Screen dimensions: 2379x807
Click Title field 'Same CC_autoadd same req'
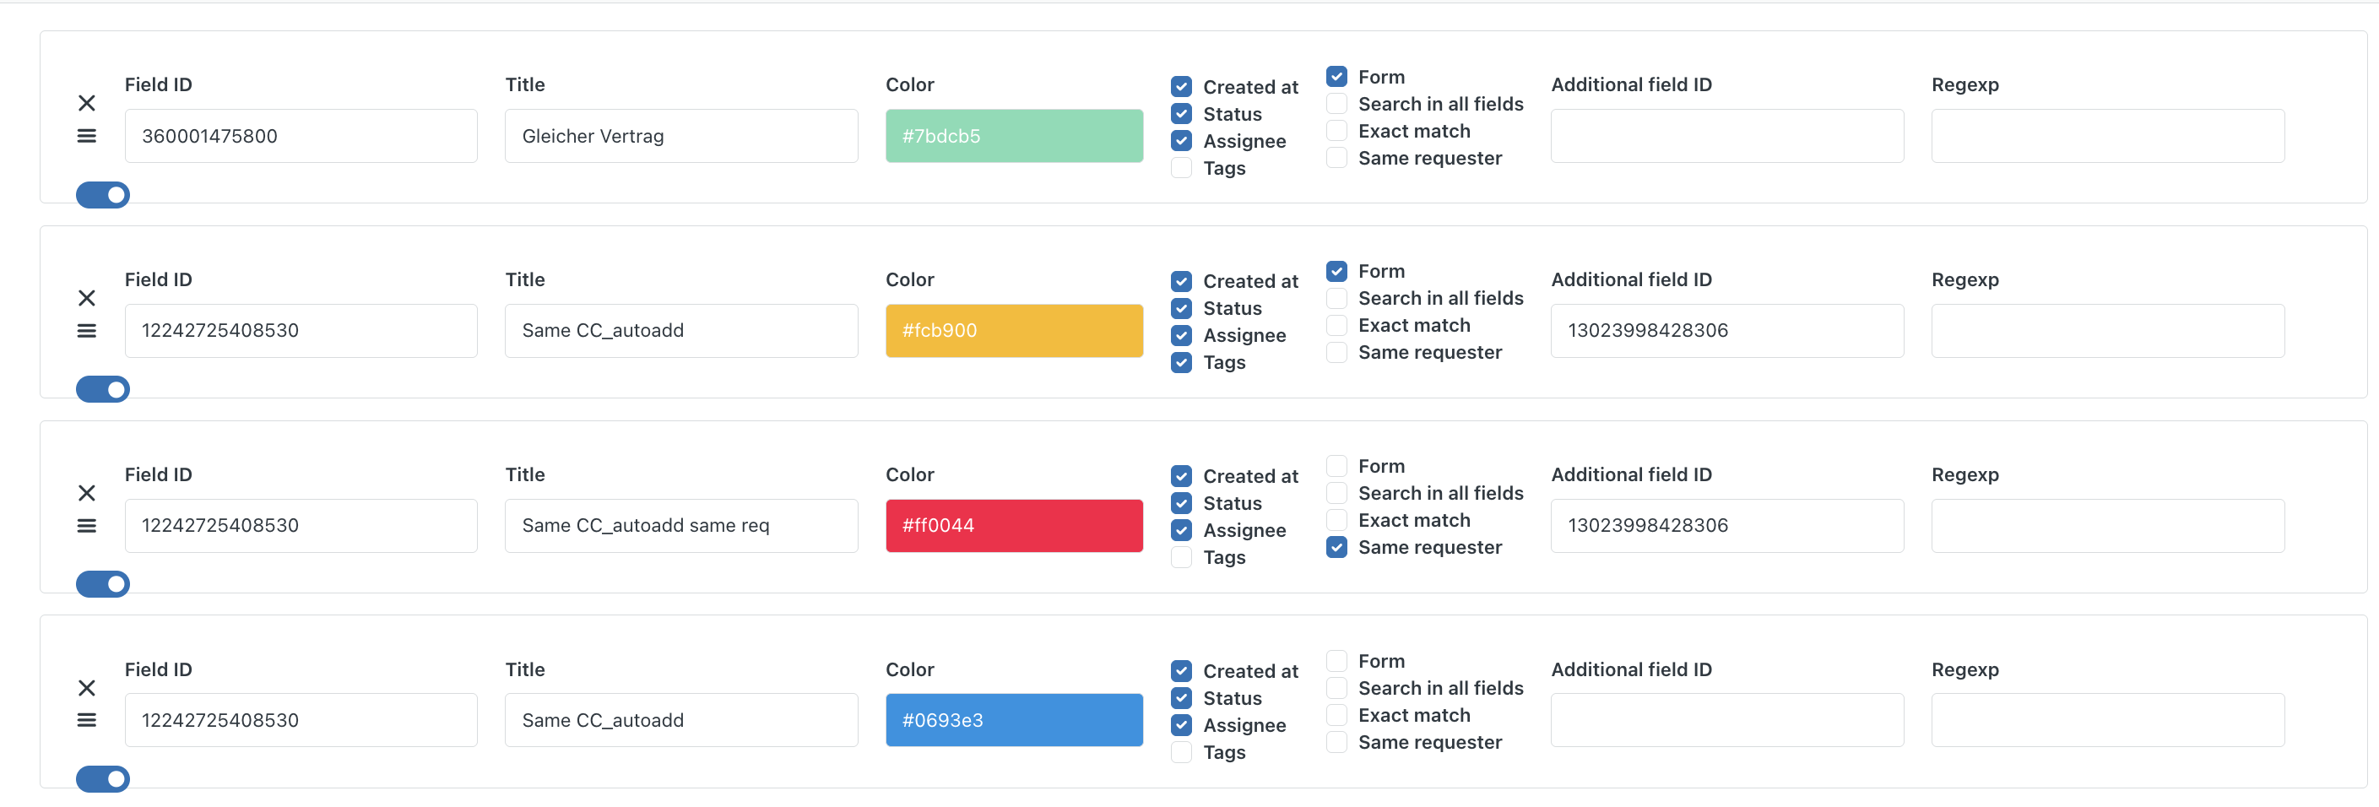click(680, 526)
